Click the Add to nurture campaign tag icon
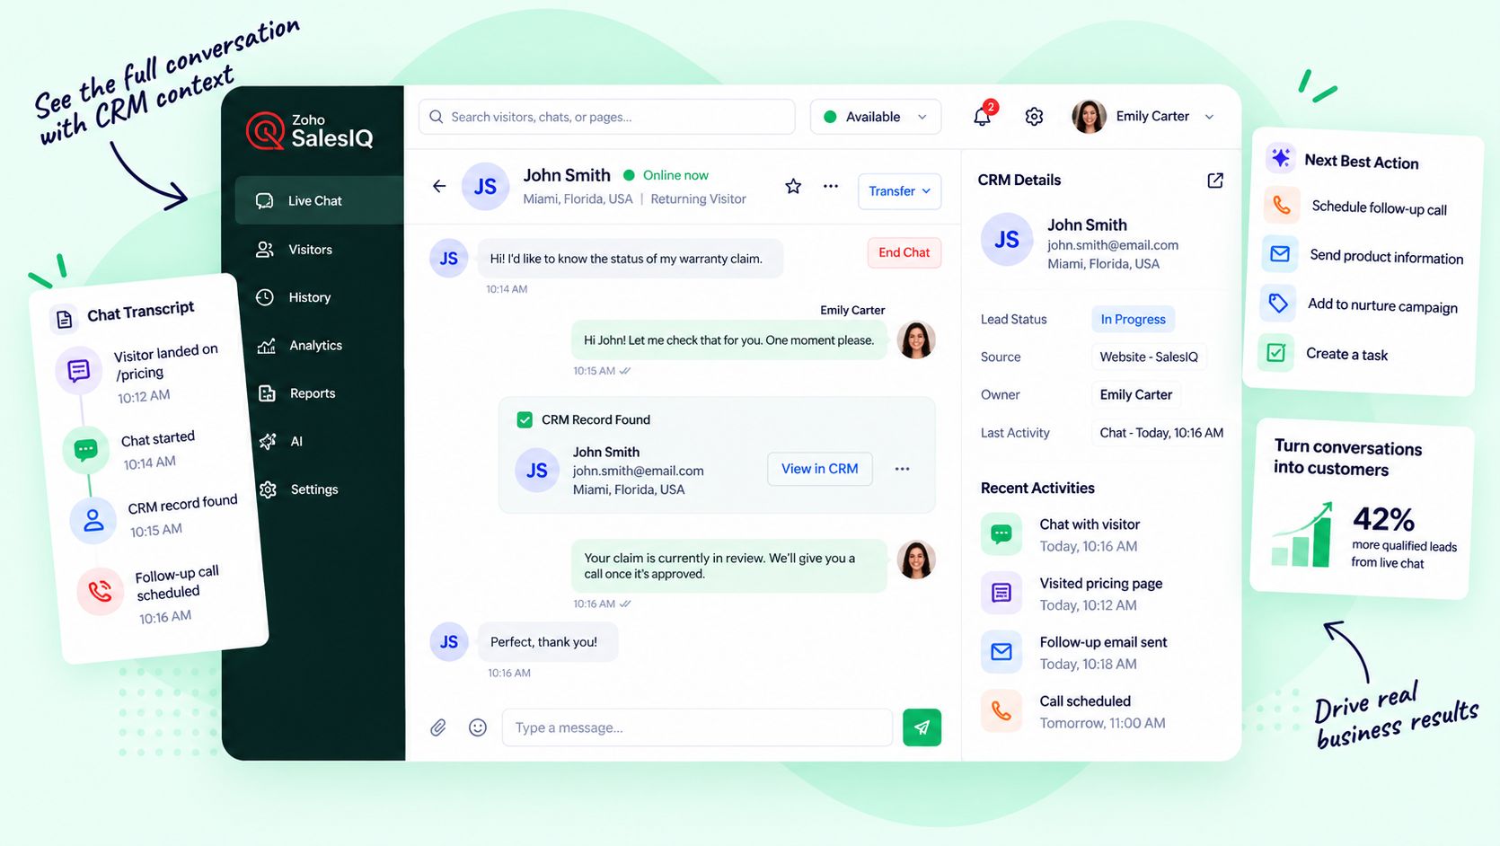The image size is (1500, 846). (x=1278, y=304)
